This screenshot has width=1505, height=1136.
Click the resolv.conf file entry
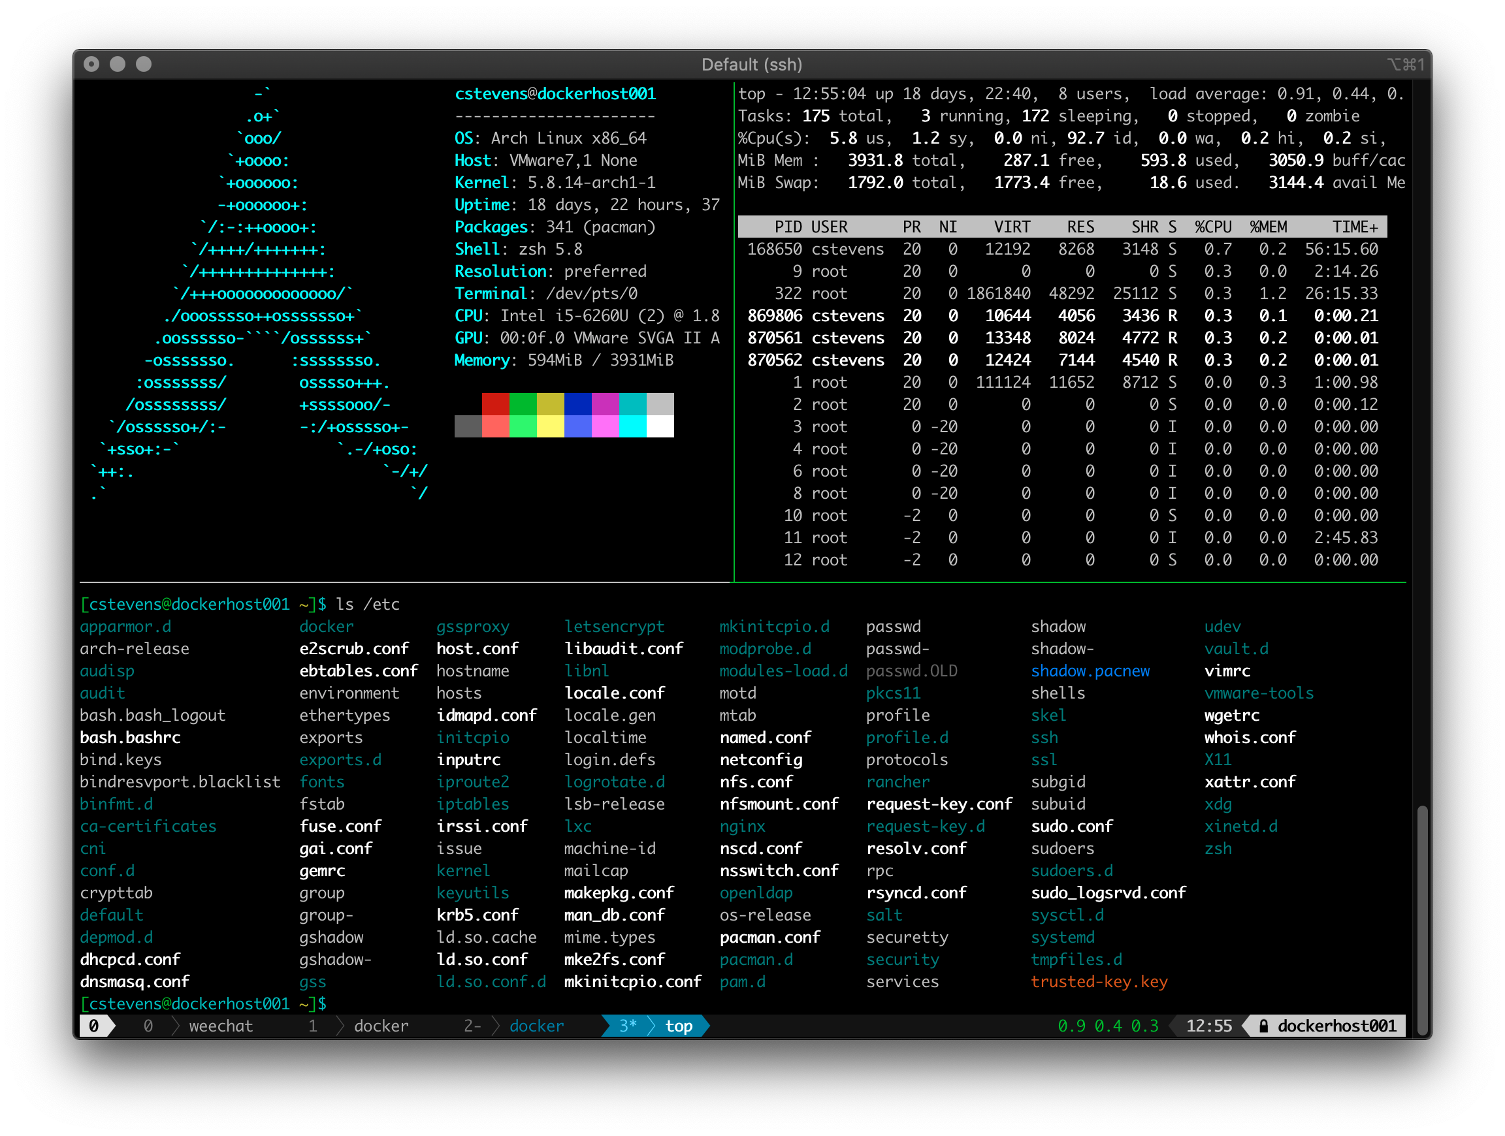[x=916, y=847]
